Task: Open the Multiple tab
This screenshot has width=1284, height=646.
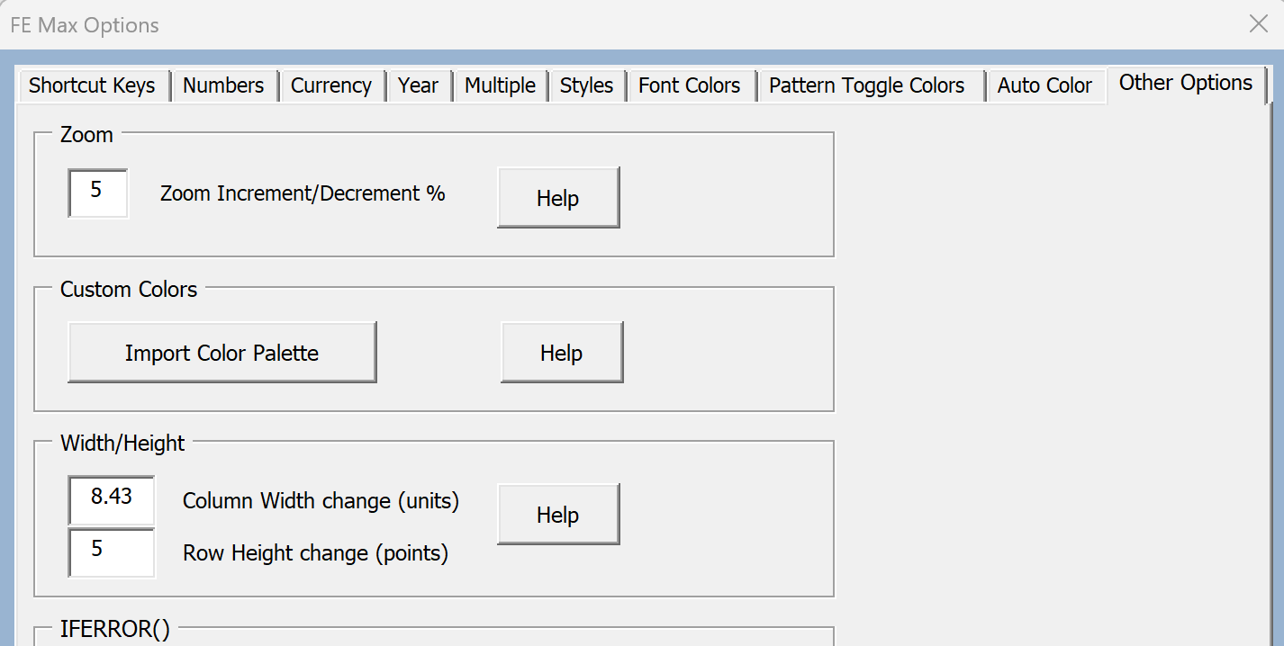Action: click(x=500, y=86)
